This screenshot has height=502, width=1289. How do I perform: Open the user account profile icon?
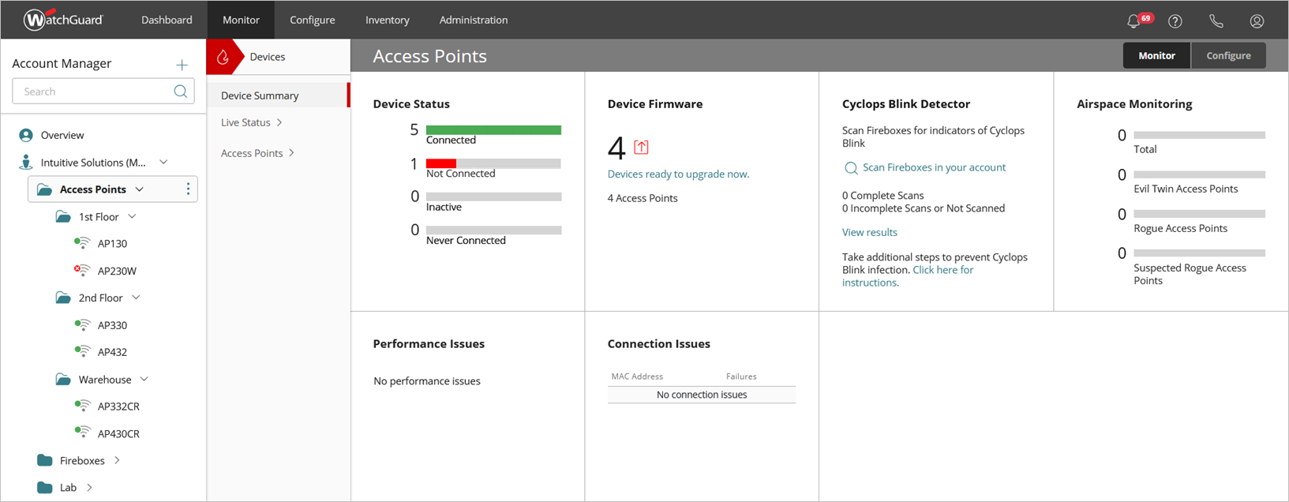(1257, 21)
